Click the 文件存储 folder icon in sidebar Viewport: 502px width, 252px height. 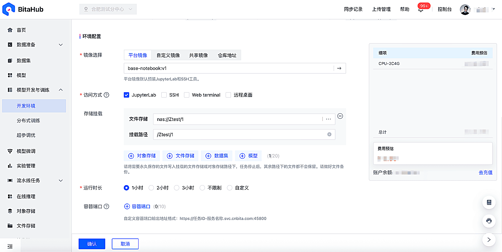point(10,226)
